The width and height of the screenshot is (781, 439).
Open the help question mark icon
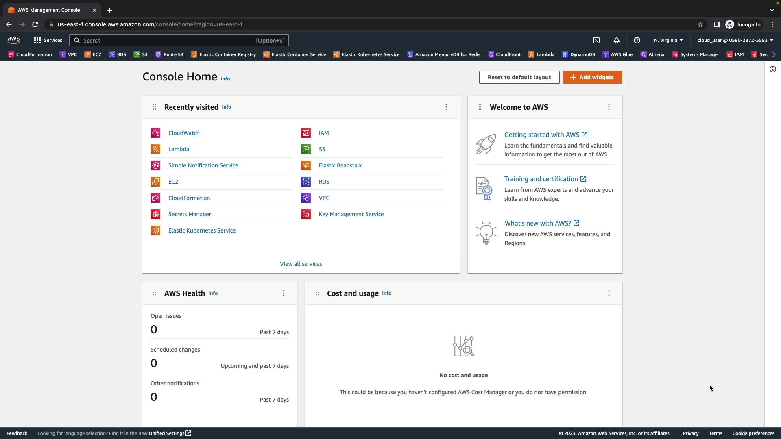637,40
